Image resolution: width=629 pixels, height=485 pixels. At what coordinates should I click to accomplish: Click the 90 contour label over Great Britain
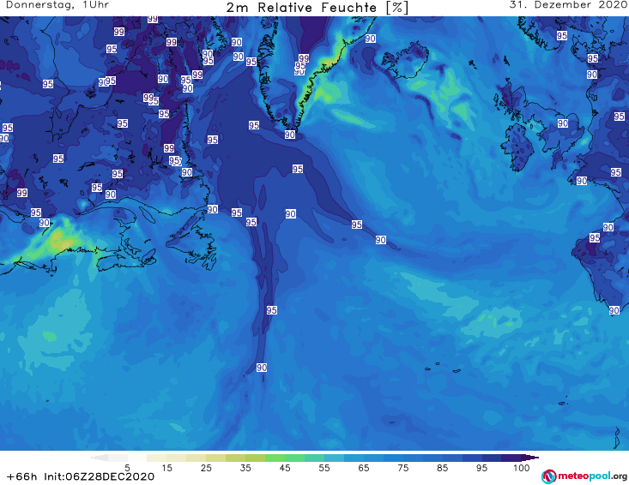click(x=563, y=123)
